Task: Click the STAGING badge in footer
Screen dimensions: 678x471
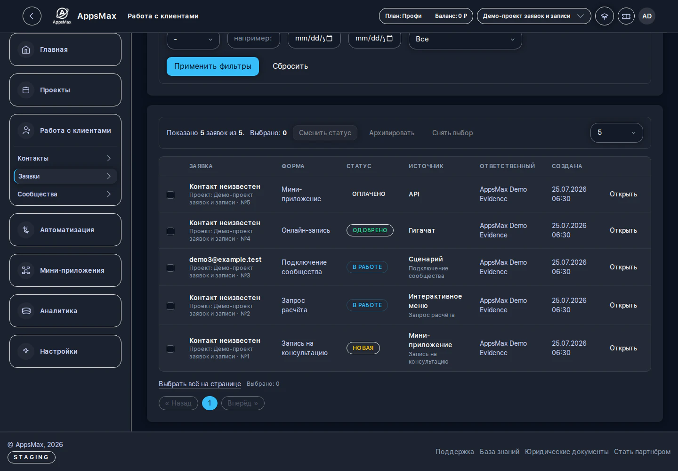Action: (32, 457)
